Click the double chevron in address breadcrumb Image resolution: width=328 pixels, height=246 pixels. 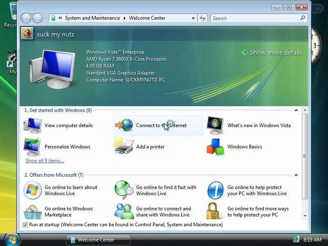(60, 18)
